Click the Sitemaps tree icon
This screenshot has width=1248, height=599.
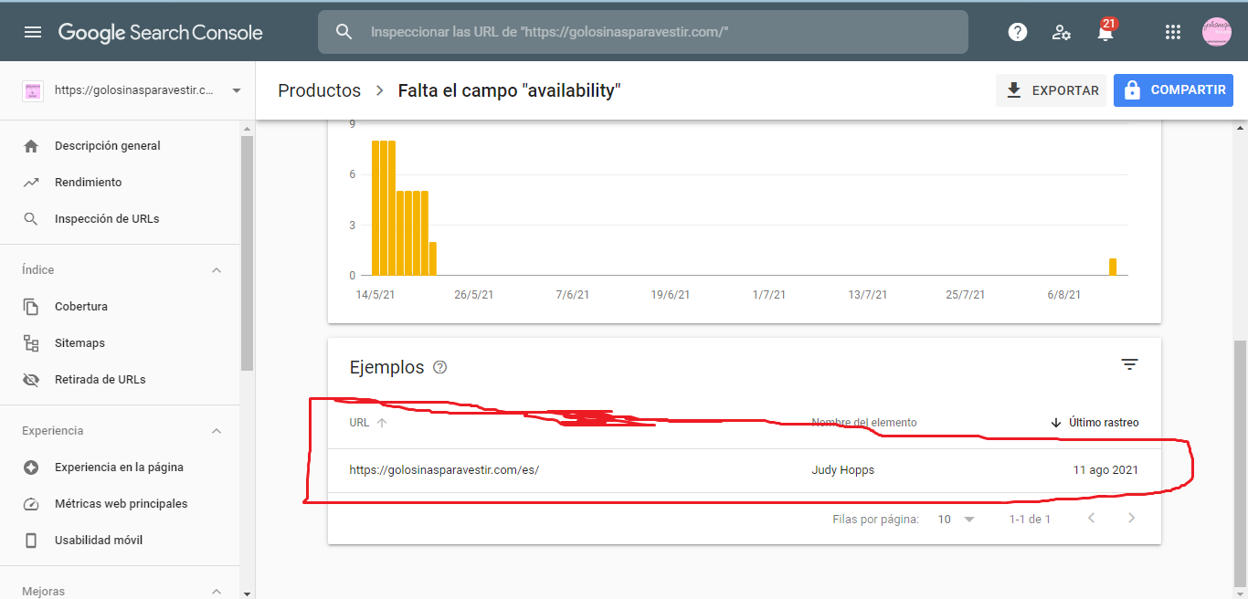coord(31,343)
